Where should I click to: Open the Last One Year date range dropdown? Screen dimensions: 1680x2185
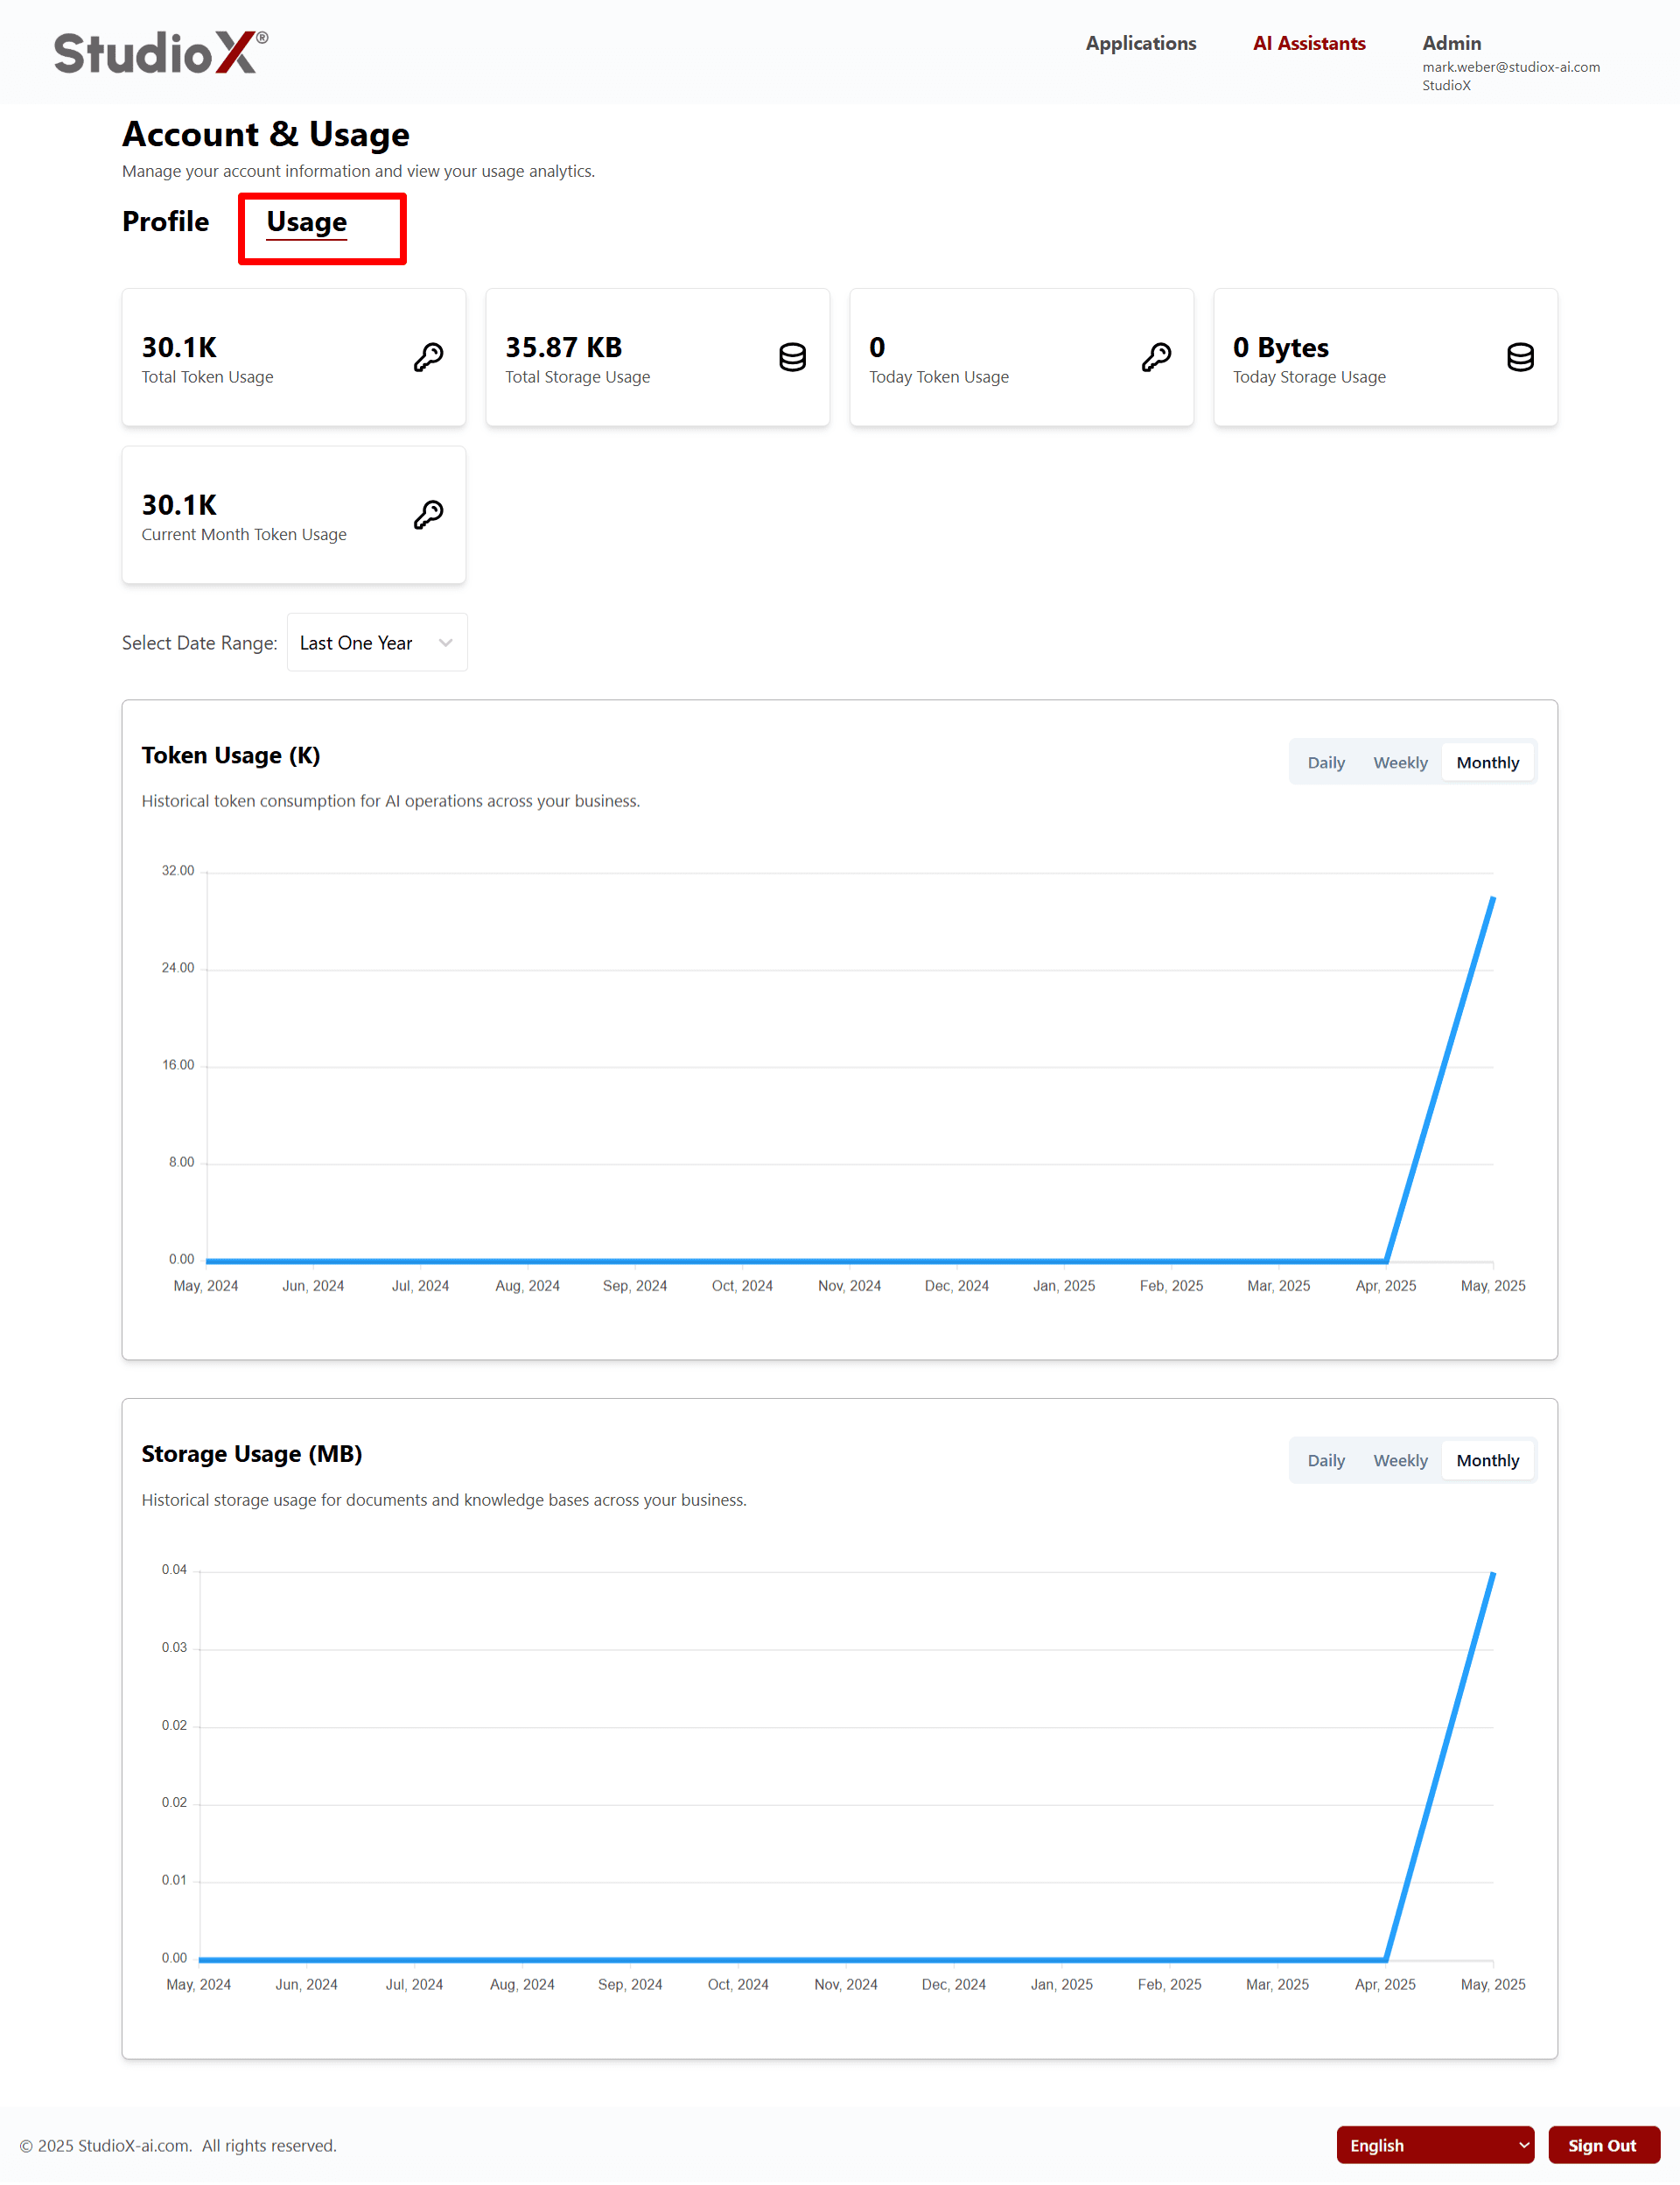377,643
